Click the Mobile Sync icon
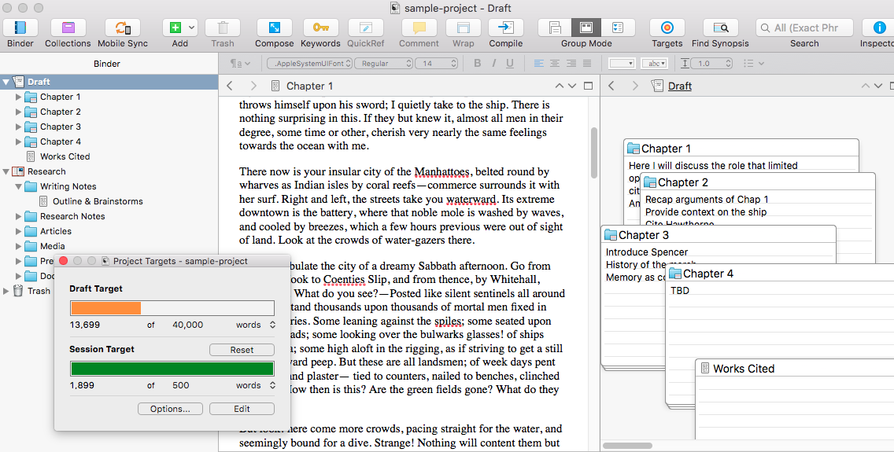894x452 pixels. click(x=122, y=28)
